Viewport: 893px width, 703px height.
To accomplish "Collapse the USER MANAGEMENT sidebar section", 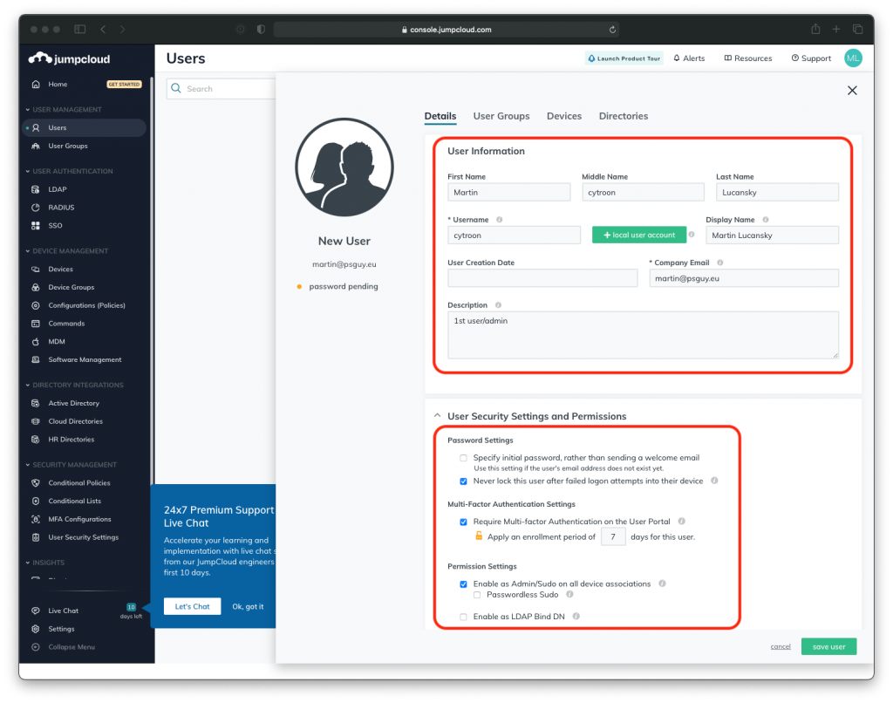I will (x=28, y=109).
